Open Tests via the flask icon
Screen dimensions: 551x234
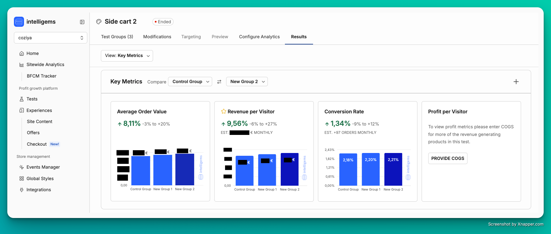coord(22,99)
